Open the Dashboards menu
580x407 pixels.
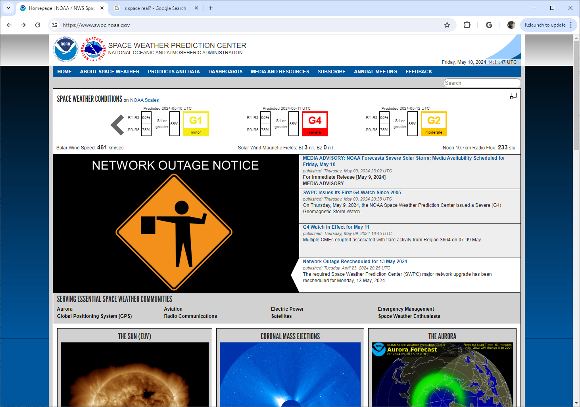coord(225,72)
